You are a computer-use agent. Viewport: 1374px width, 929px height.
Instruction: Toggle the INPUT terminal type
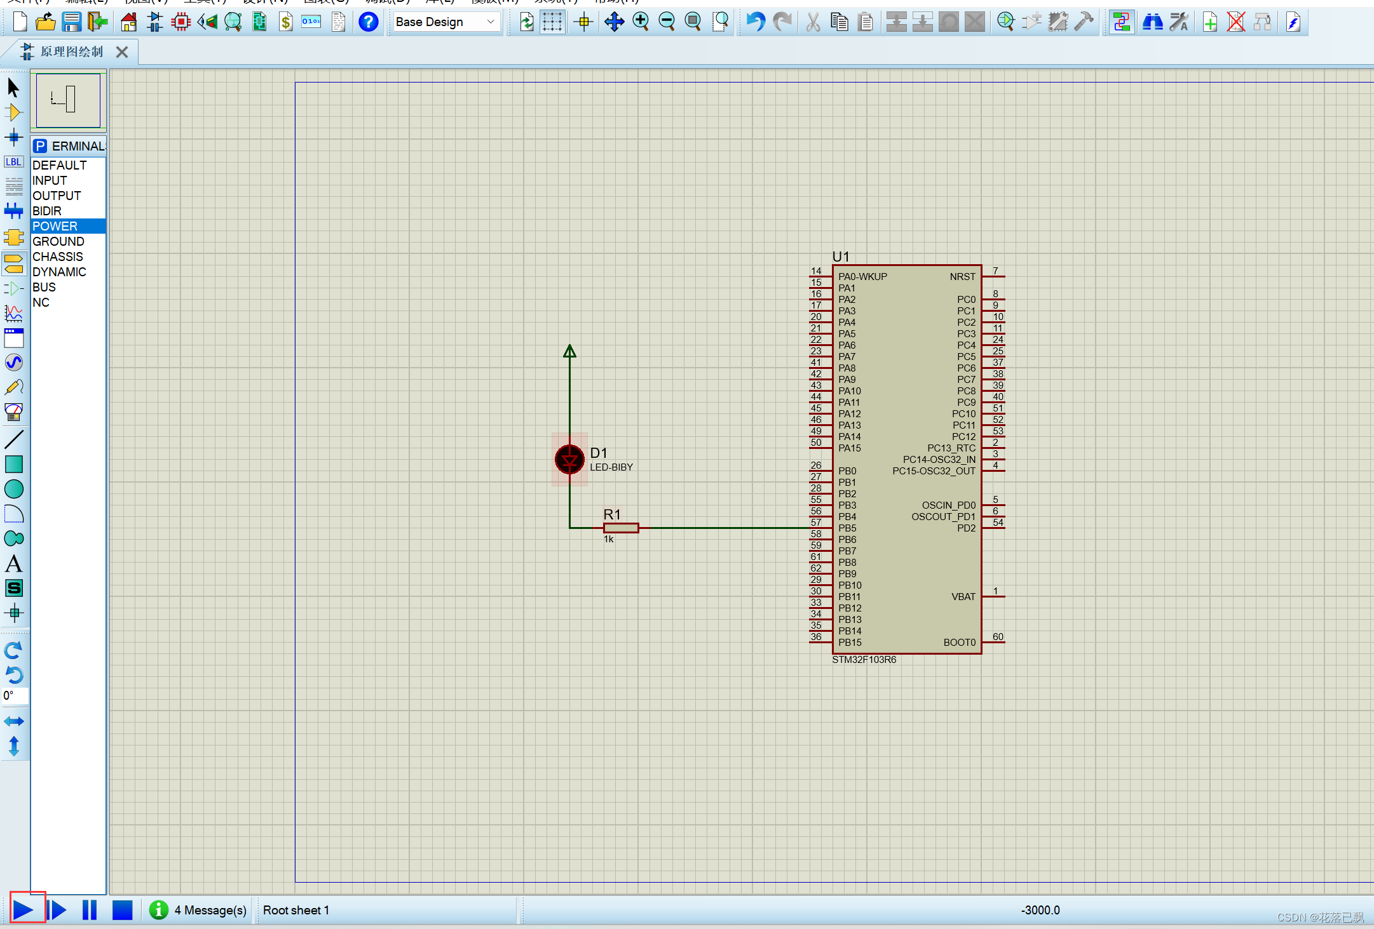click(48, 179)
